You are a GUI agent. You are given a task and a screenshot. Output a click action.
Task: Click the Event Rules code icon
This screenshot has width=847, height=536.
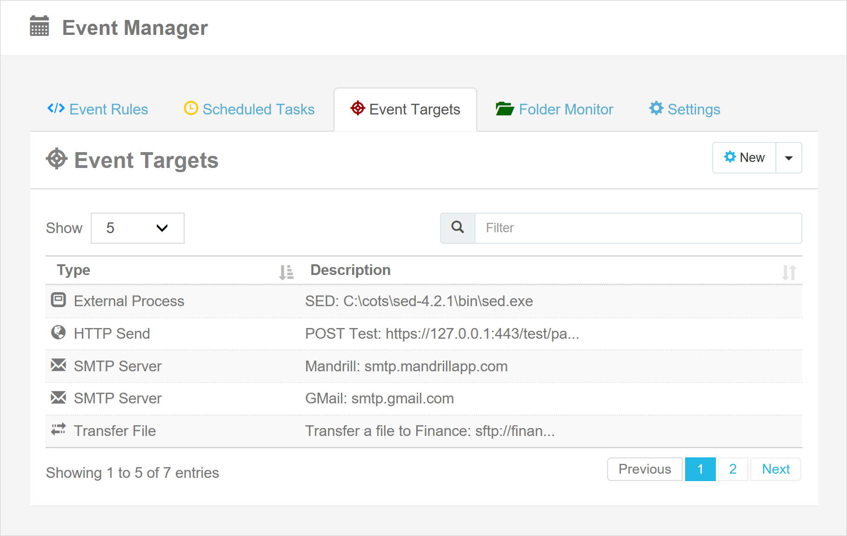(x=56, y=108)
